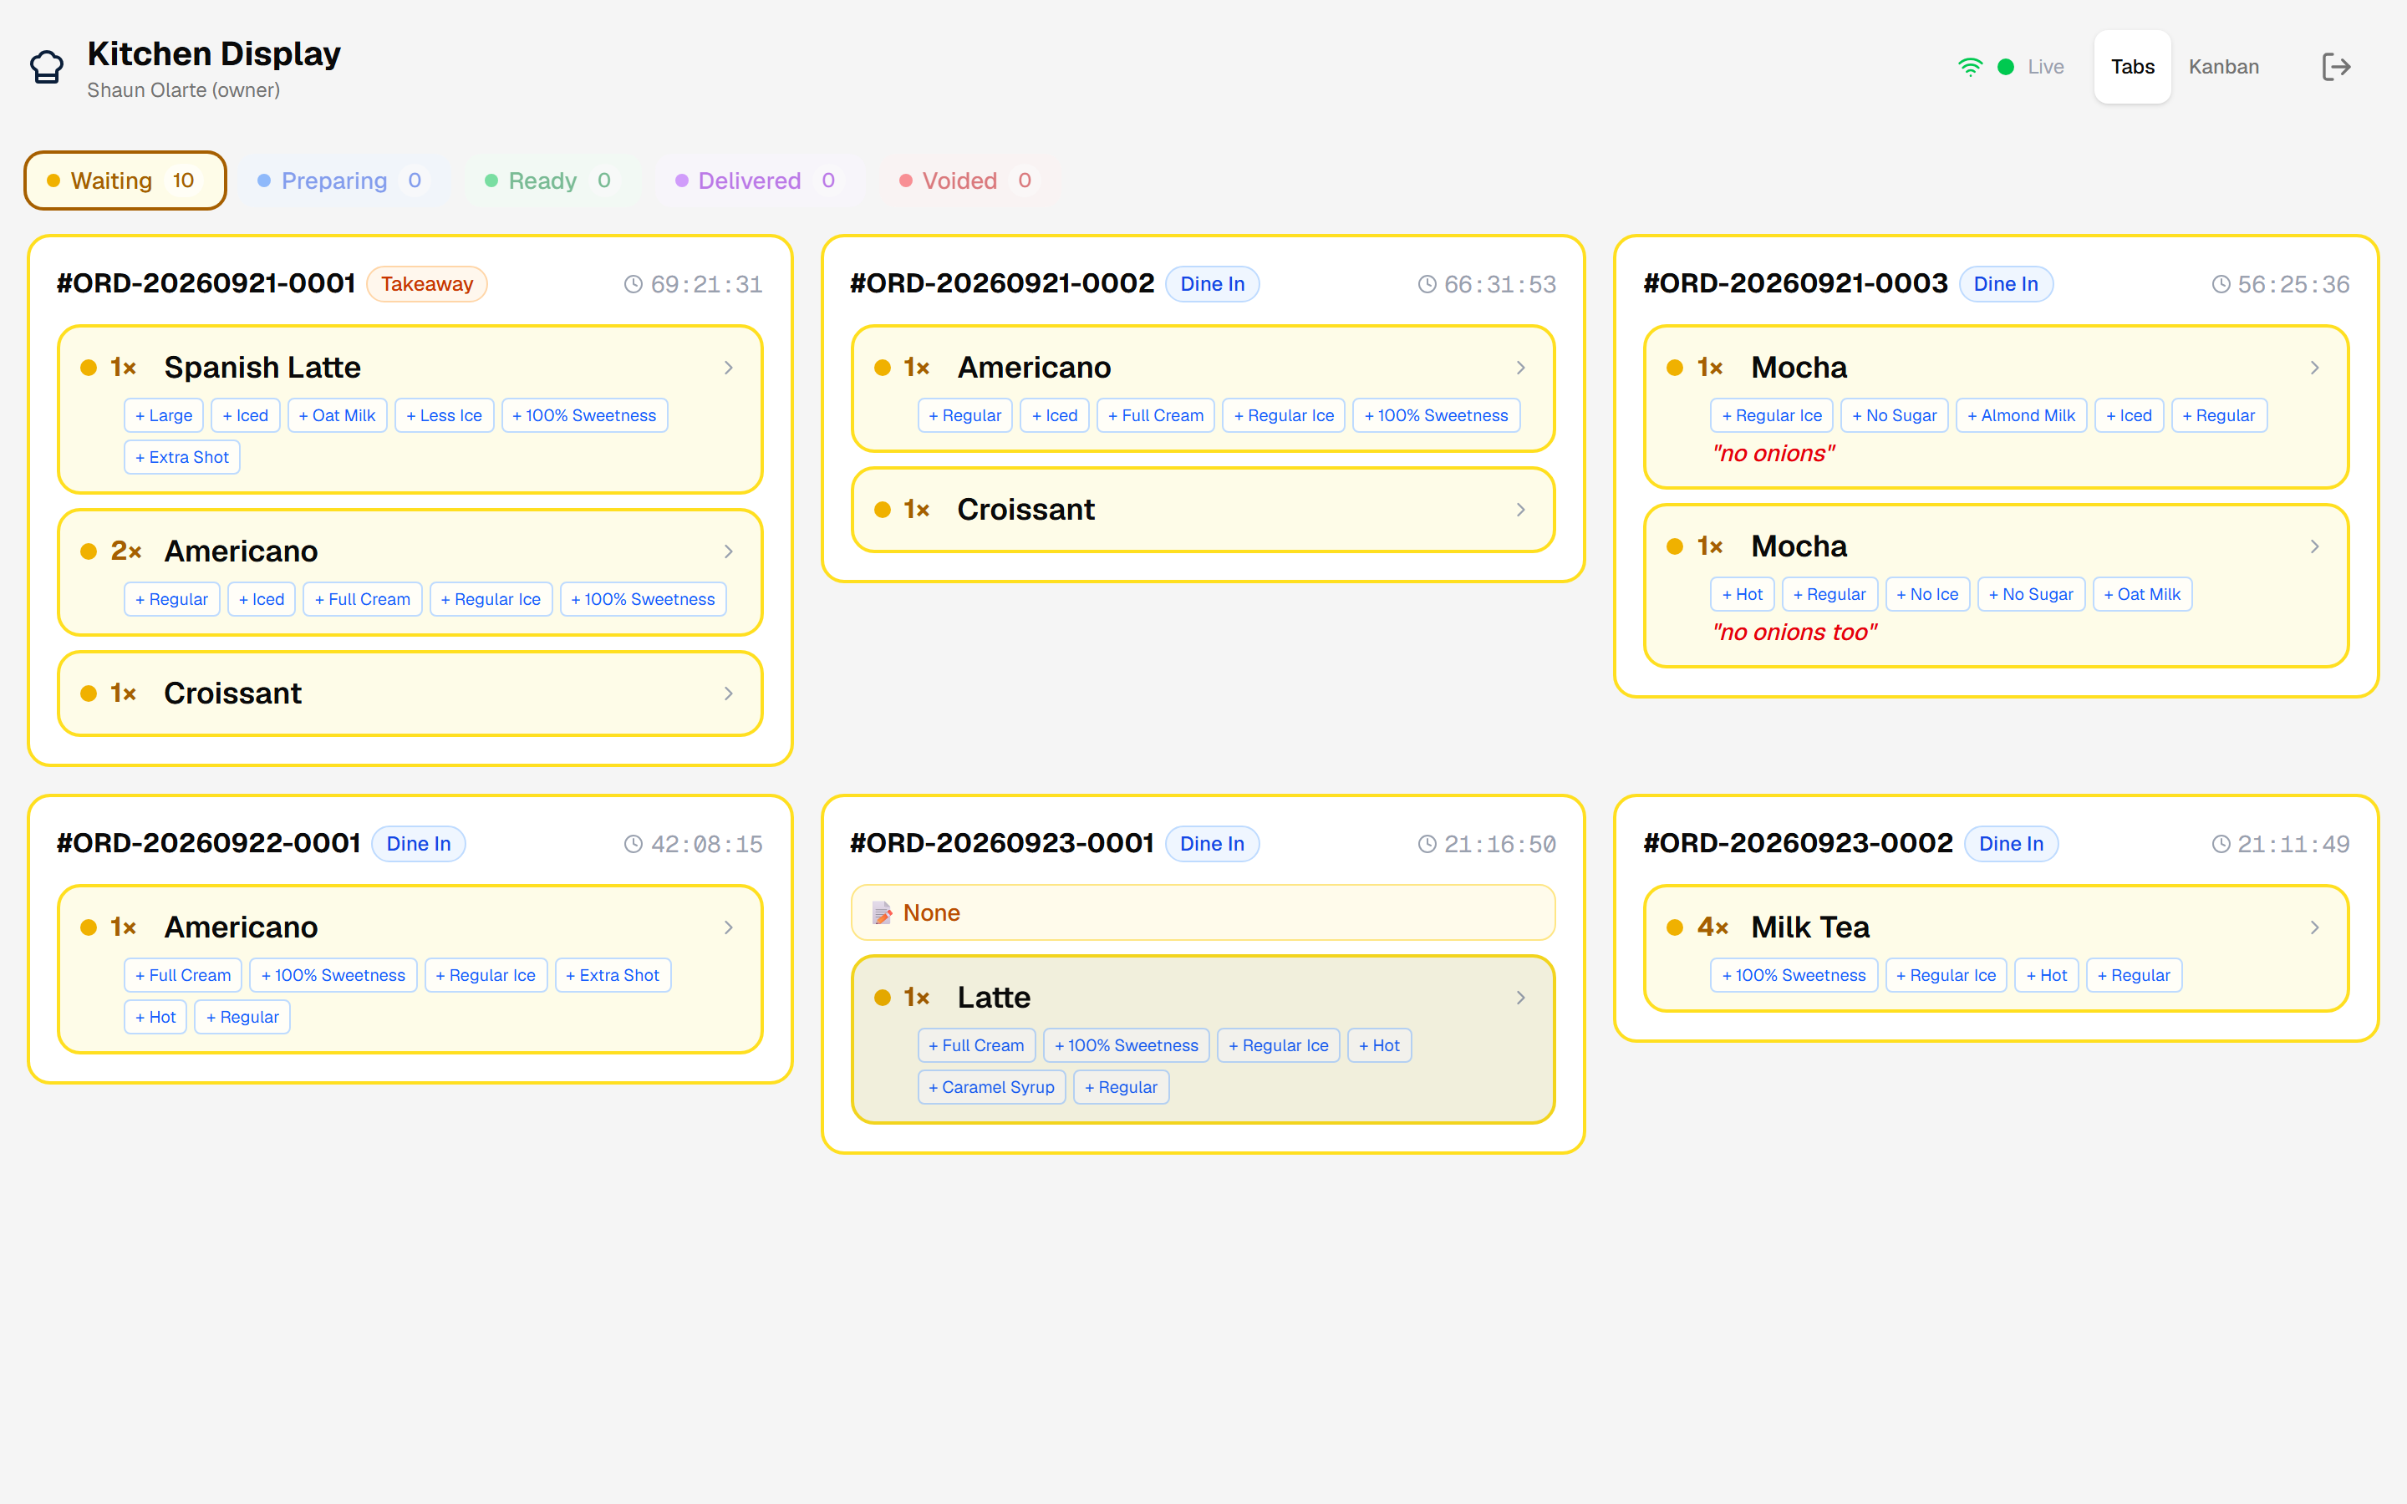Expand the Spanish Latte item chevron
This screenshot has width=2407, height=1504.
(x=728, y=368)
